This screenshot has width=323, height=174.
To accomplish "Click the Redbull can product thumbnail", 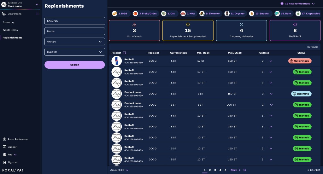I will 117,61.
